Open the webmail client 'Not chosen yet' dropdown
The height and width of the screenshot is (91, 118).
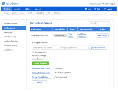coord(60,36)
